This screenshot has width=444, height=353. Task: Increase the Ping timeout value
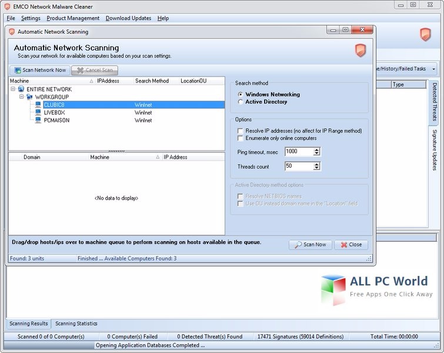pos(317,149)
